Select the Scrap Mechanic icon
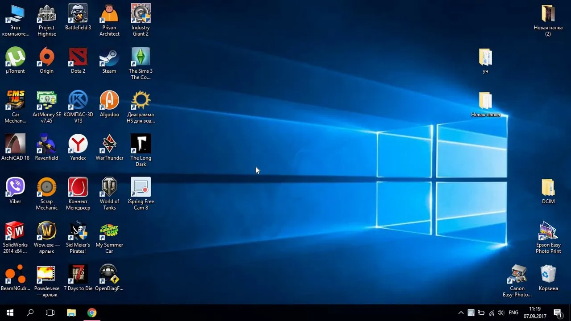571x321 pixels. click(x=47, y=194)
